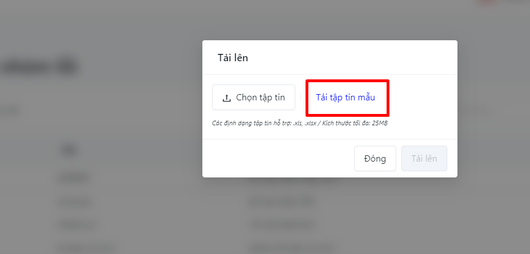Click the supported formats hint text

(x=299, y=123)
